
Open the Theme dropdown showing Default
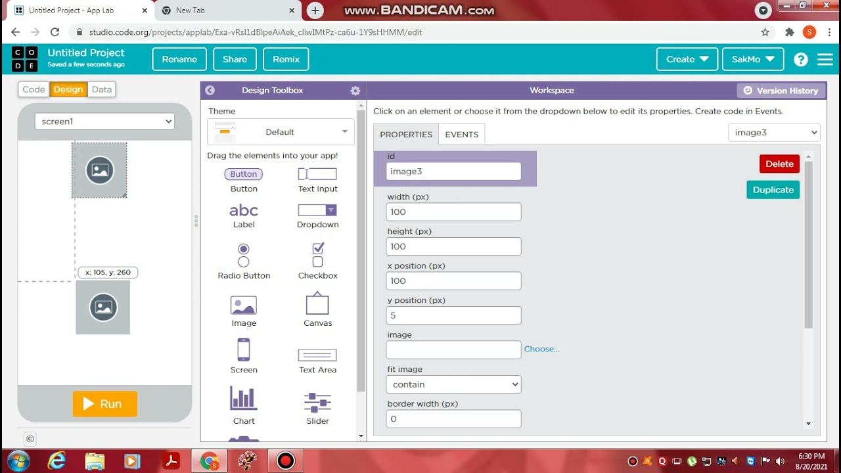(281, 132)
